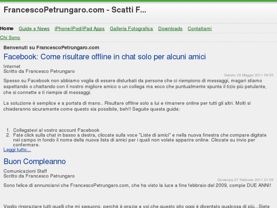277x208 pixels.
Task: Open iPhone/iPod/iPad Apps section
Action: 80,29
